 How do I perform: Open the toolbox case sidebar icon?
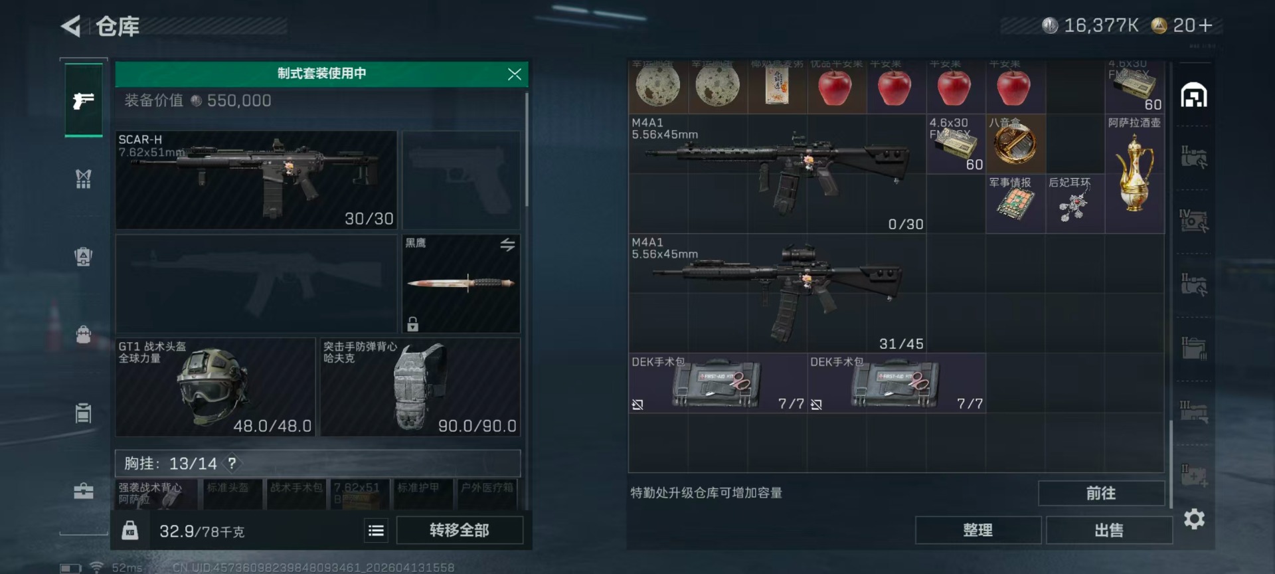(83, 491)
